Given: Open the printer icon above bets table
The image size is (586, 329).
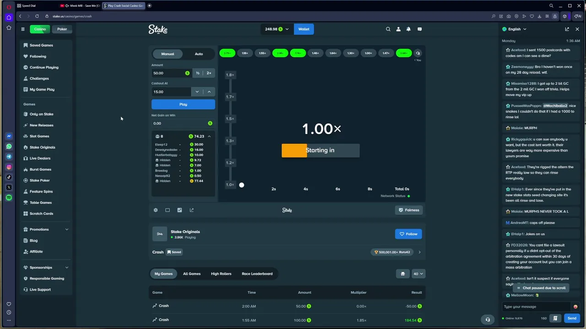Looking at the screenshot, I should tap(403, 274).
